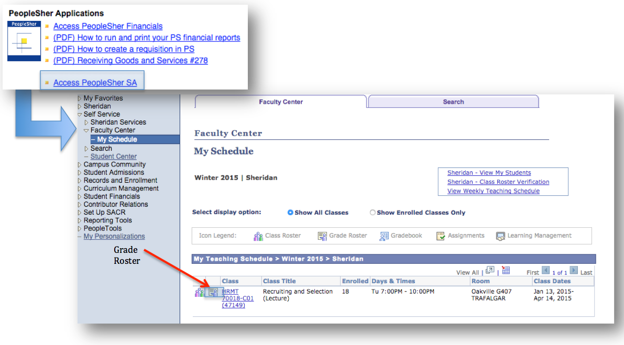Click the Class Title column header
624x345 pixels.
[x=279, y=282]
